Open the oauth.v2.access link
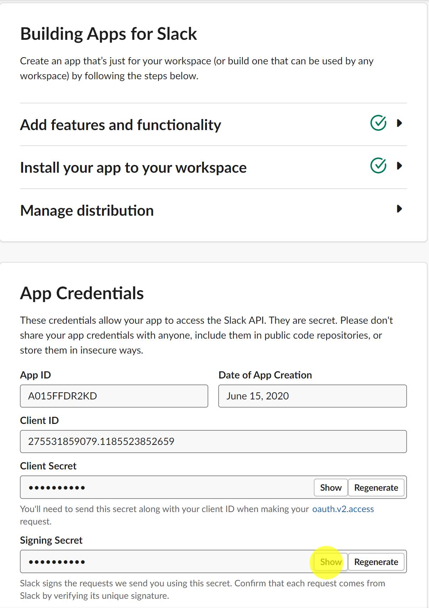Image resolution: width=429 pixels, height=608 pixels. (x=343, y=509)
